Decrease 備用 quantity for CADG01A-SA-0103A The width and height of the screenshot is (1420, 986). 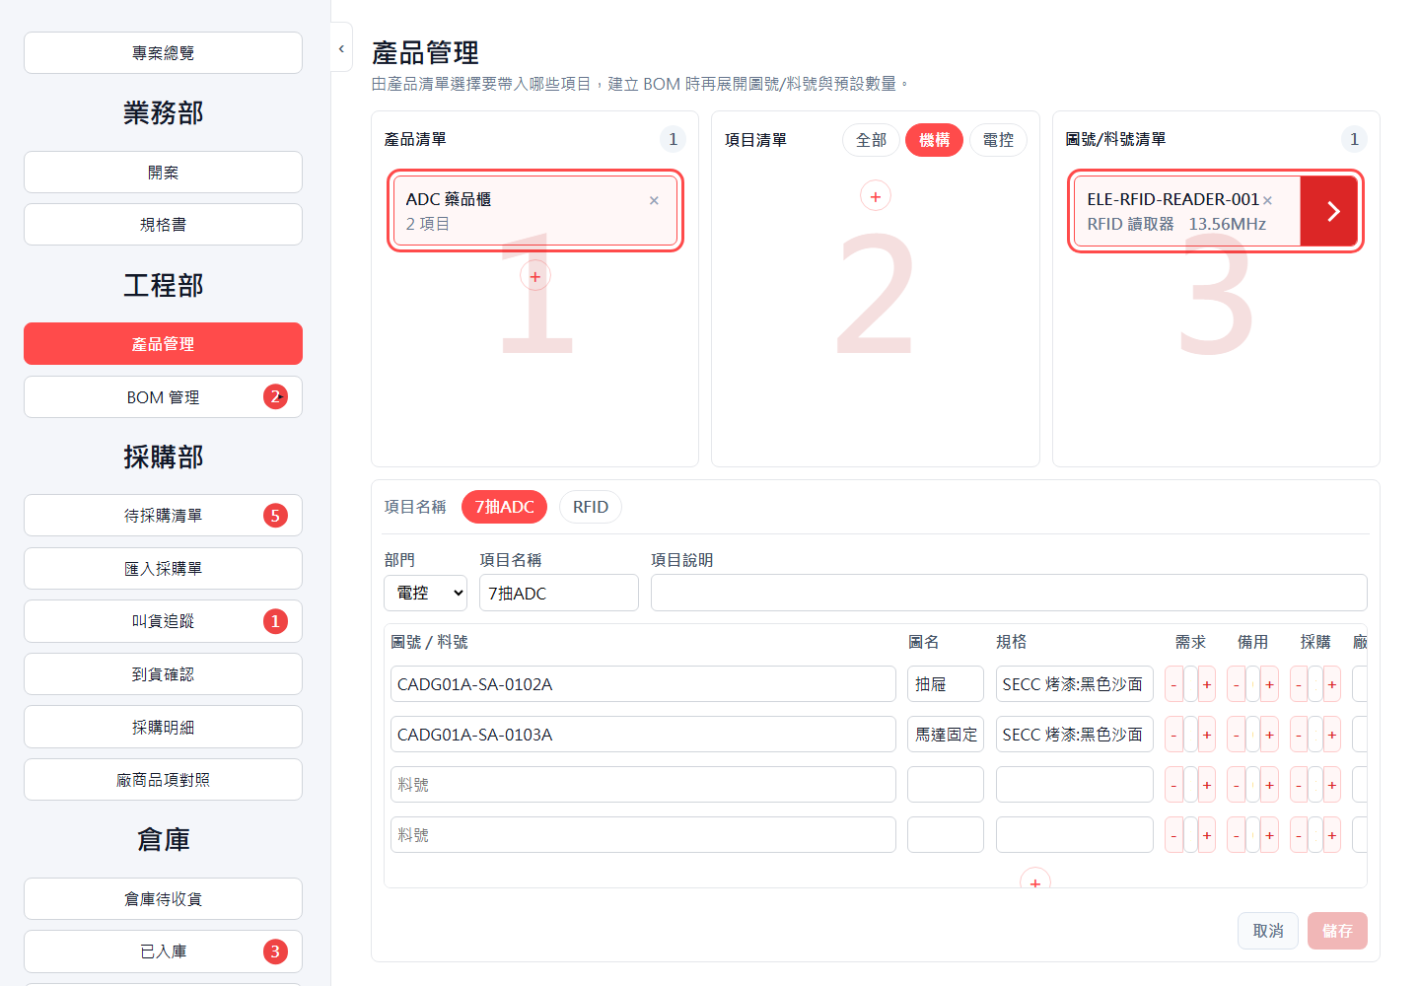click(x=1236, y=735)
